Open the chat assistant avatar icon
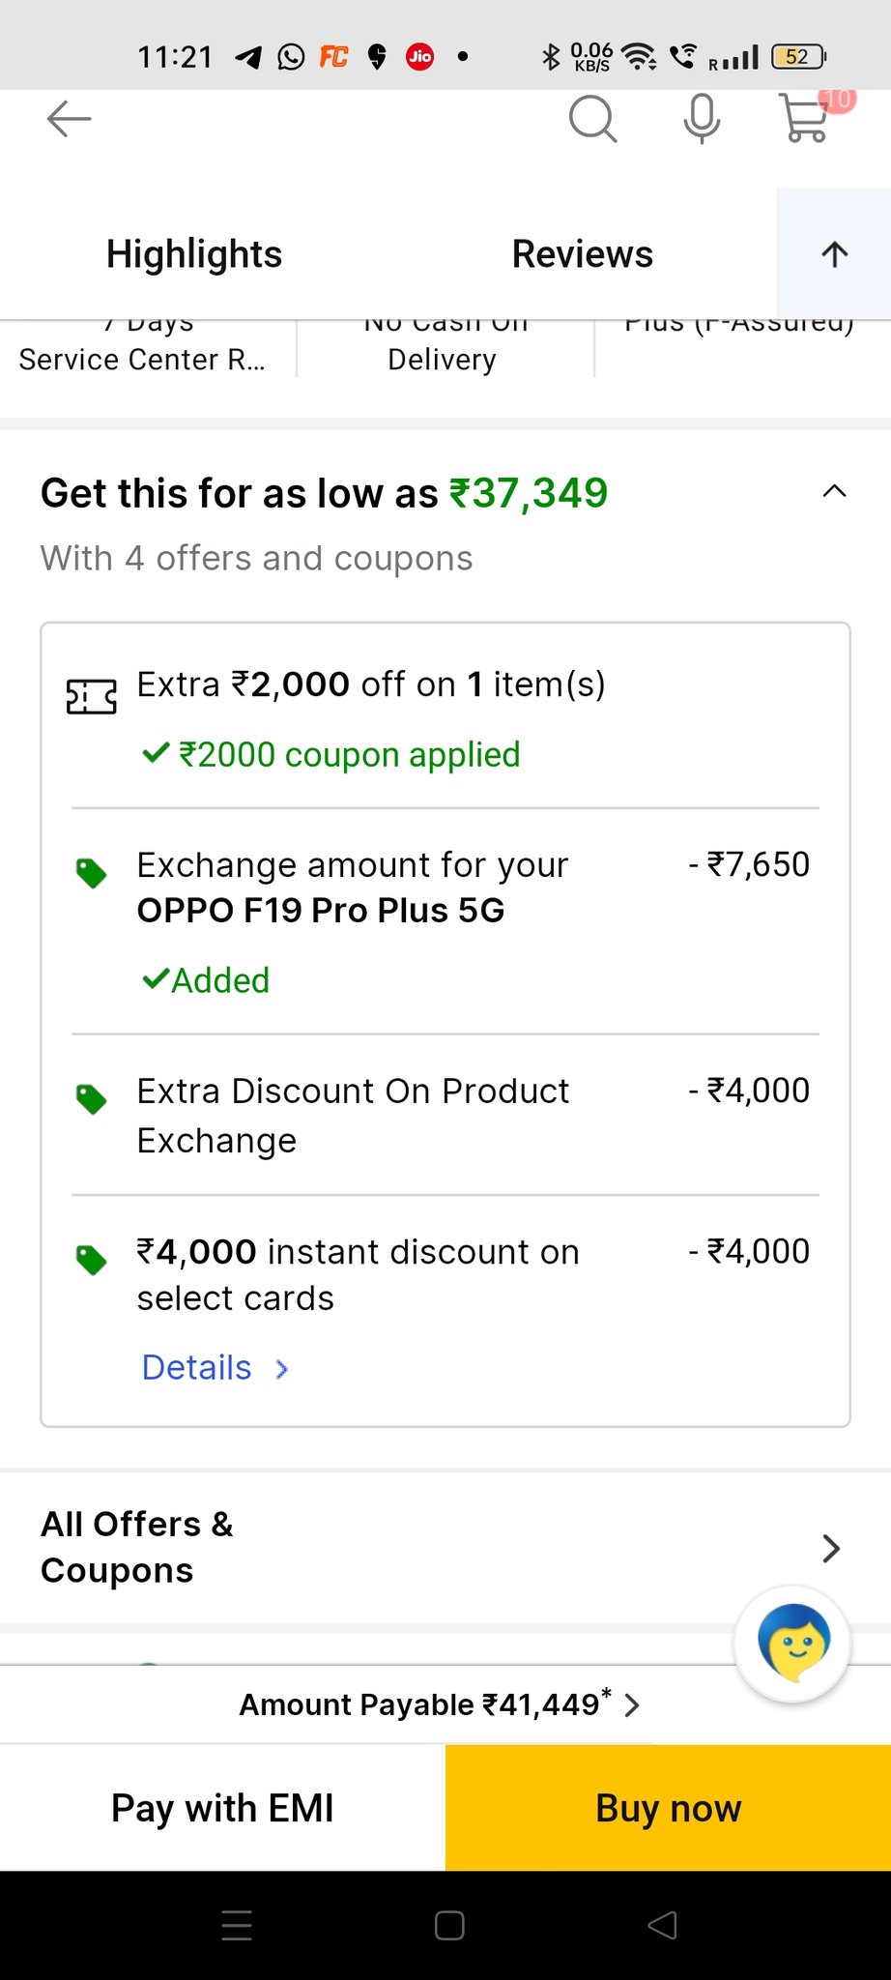891x1980 pixels. tap(792, 1644)
